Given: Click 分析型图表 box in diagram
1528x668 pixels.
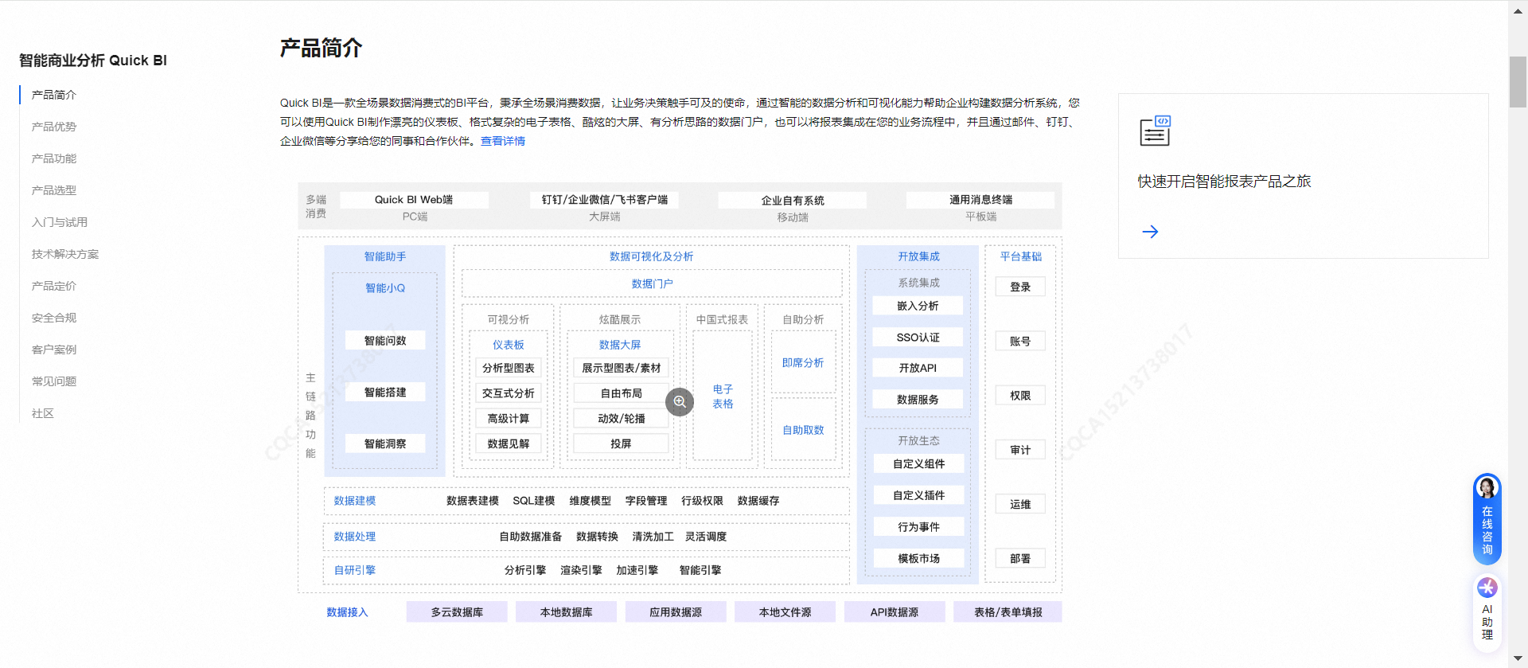Looking at the screenshot, I should 509,368.
